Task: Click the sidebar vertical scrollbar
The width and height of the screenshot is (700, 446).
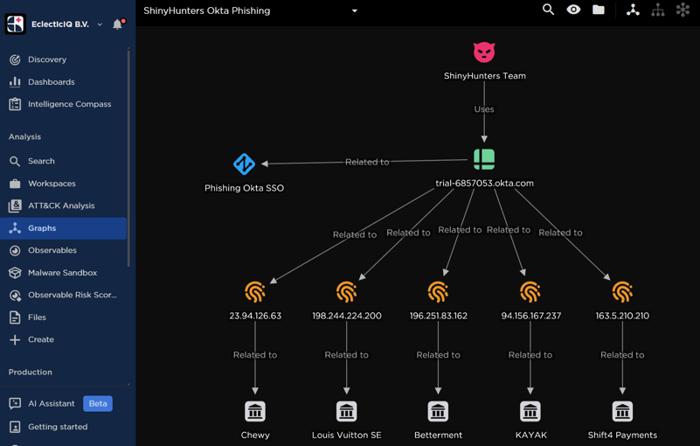Action: 128,157
